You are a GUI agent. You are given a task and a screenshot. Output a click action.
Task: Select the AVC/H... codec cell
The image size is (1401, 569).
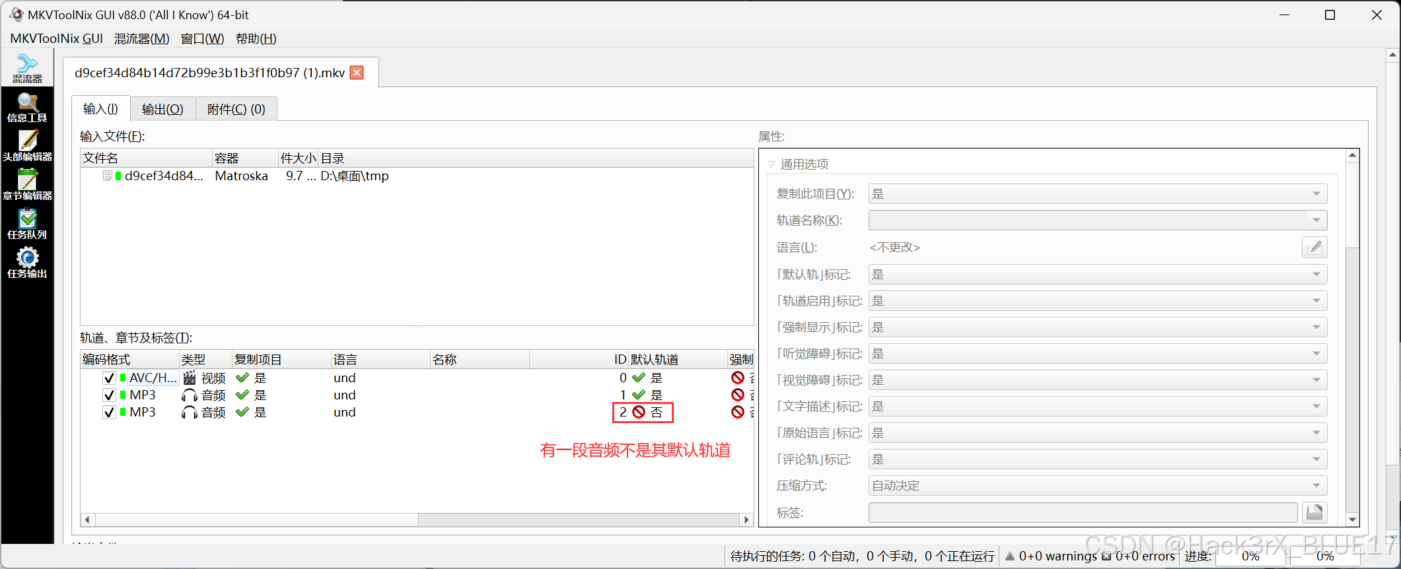pos(153,378)
